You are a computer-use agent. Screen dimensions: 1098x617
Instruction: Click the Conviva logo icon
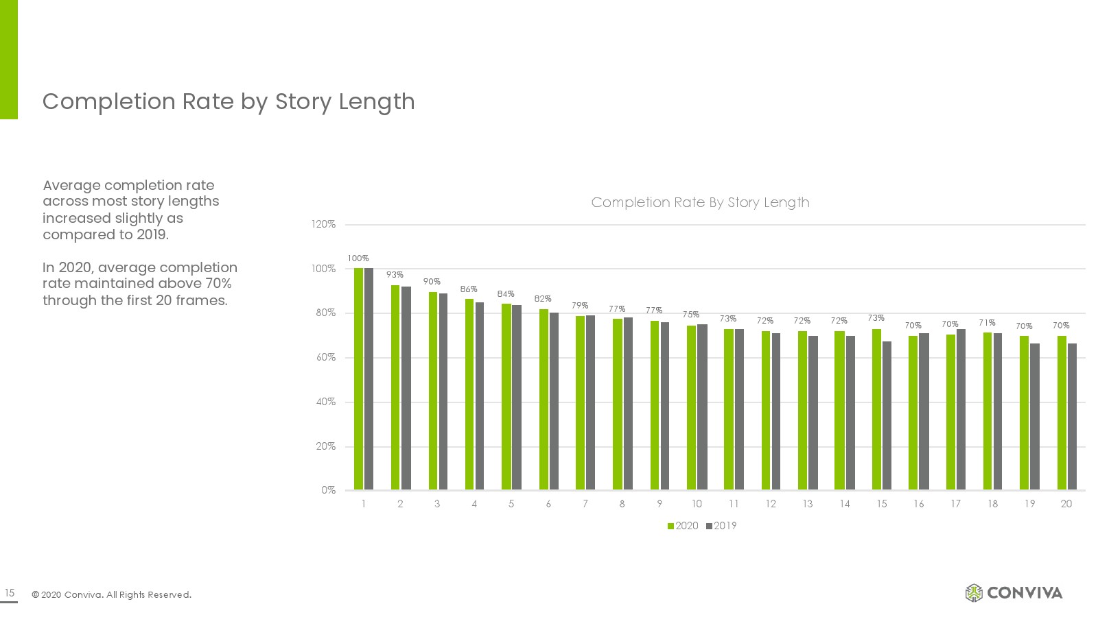point(974,593)
